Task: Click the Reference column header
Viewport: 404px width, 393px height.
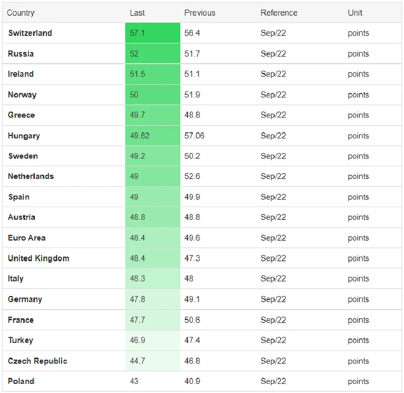Action: (x=279, y=13)
